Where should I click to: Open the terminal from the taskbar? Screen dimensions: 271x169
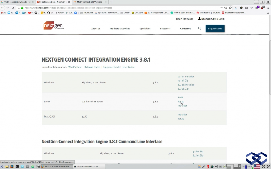(17, 167)
